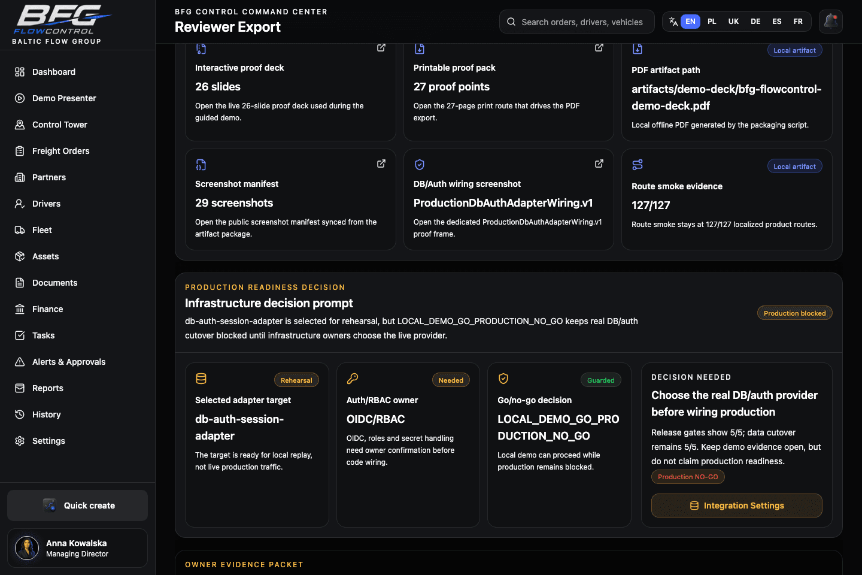
Task: Open DB/Auth wiring screenshot external link icon
Action: point(599,164)
